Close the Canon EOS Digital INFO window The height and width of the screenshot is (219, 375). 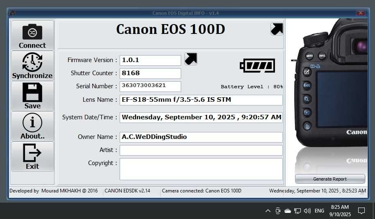coord(361,13)
